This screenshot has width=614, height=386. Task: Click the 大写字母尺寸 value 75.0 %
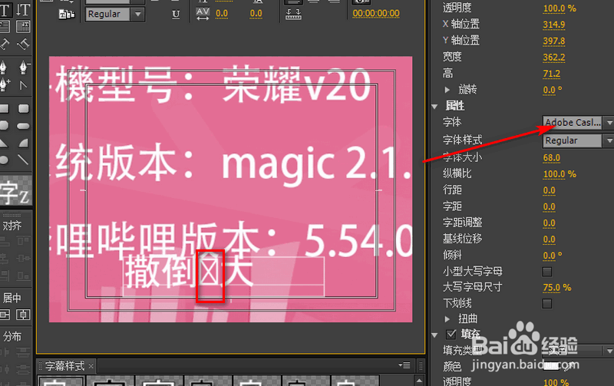pos(557,288)
